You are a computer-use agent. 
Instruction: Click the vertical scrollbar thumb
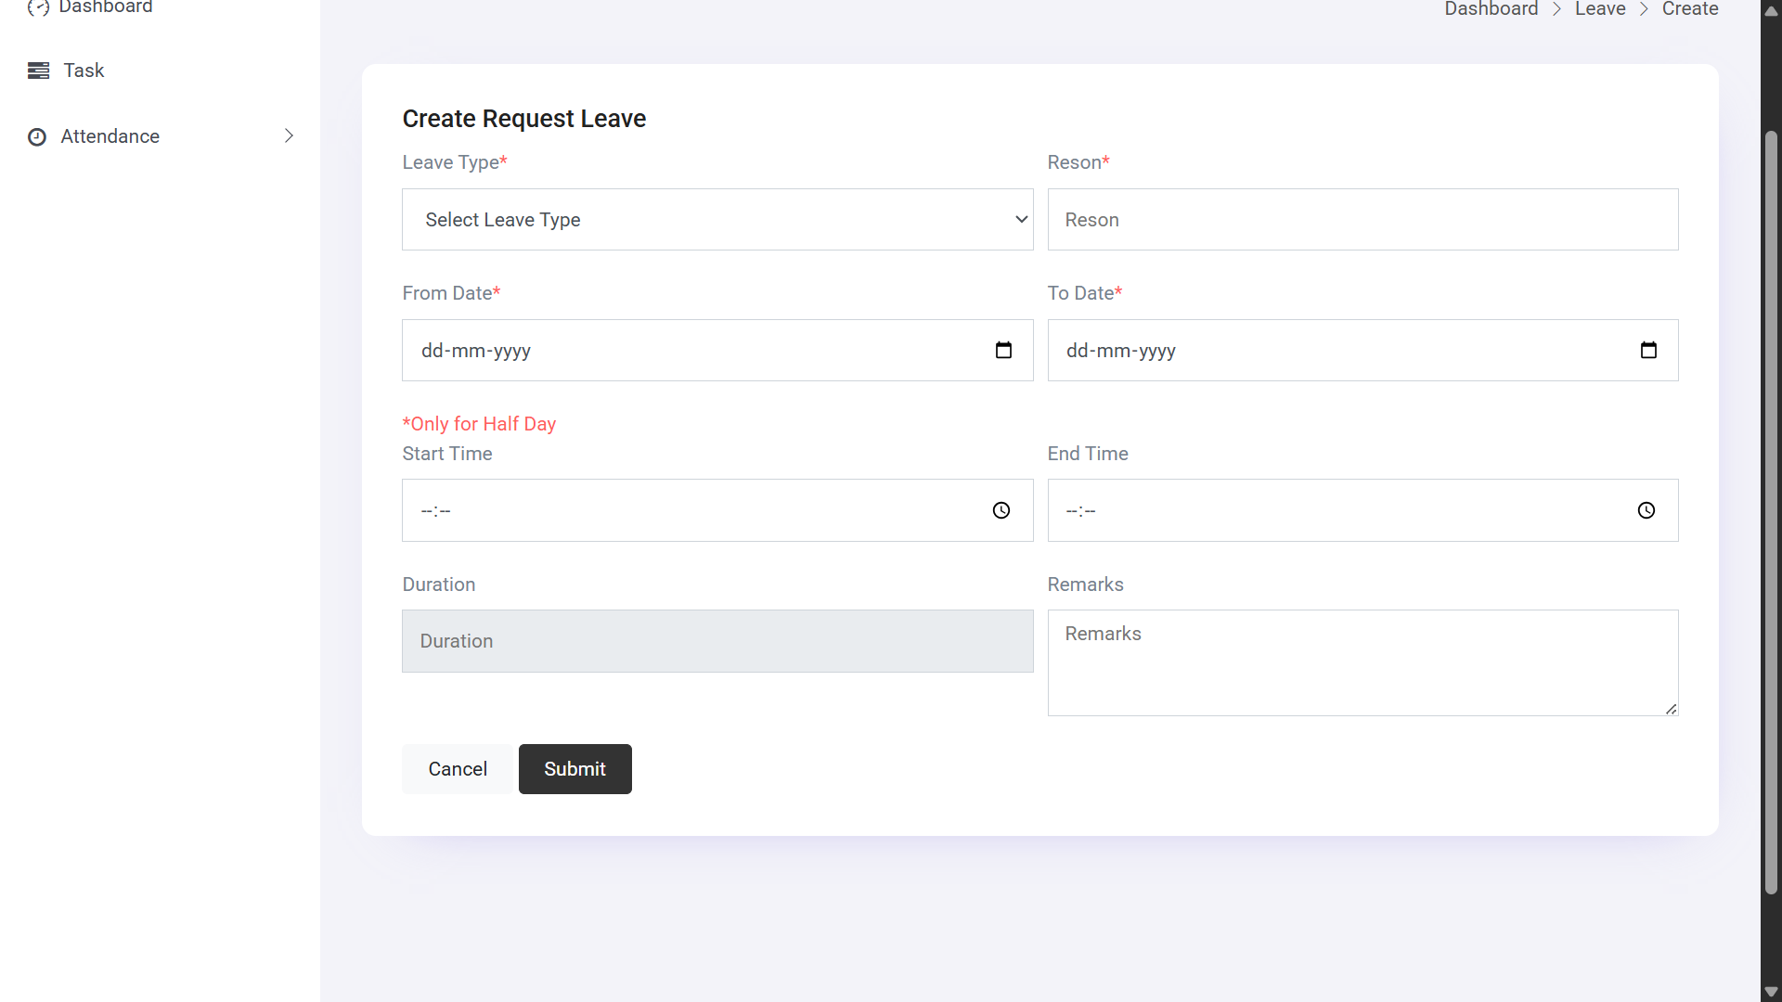[x=1771, y=512]
